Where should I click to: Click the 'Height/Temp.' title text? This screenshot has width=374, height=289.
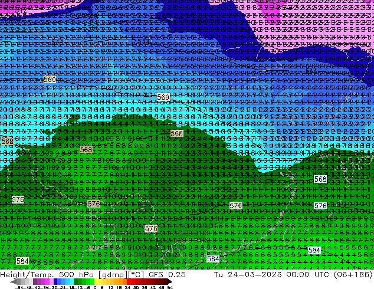point(27,275)
